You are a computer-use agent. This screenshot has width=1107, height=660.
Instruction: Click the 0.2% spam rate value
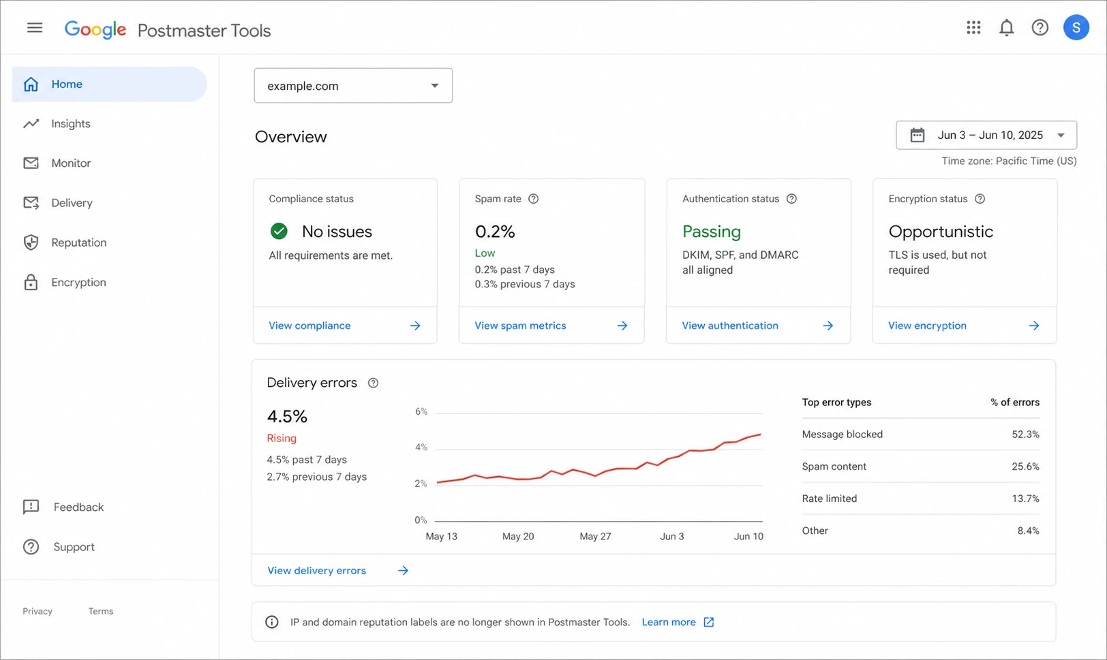(x=495, y=232)
